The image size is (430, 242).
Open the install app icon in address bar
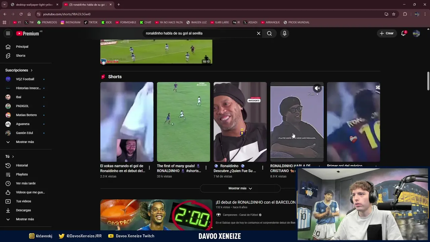(386, 14)
